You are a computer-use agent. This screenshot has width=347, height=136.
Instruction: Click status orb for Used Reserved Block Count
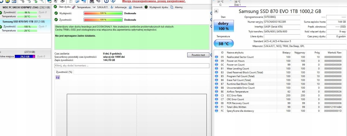[217, 72]
